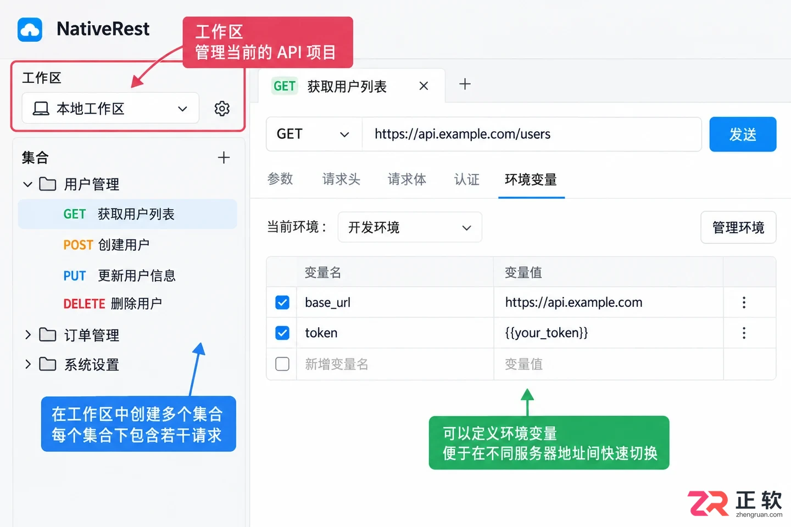
Task: Click the 订单管理 folder icon
Action: pyautogui.click(x=48, y=335)
